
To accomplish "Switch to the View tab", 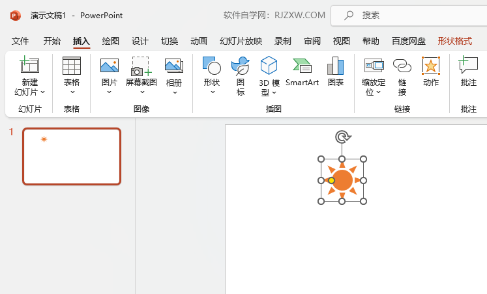I will 342,41.
